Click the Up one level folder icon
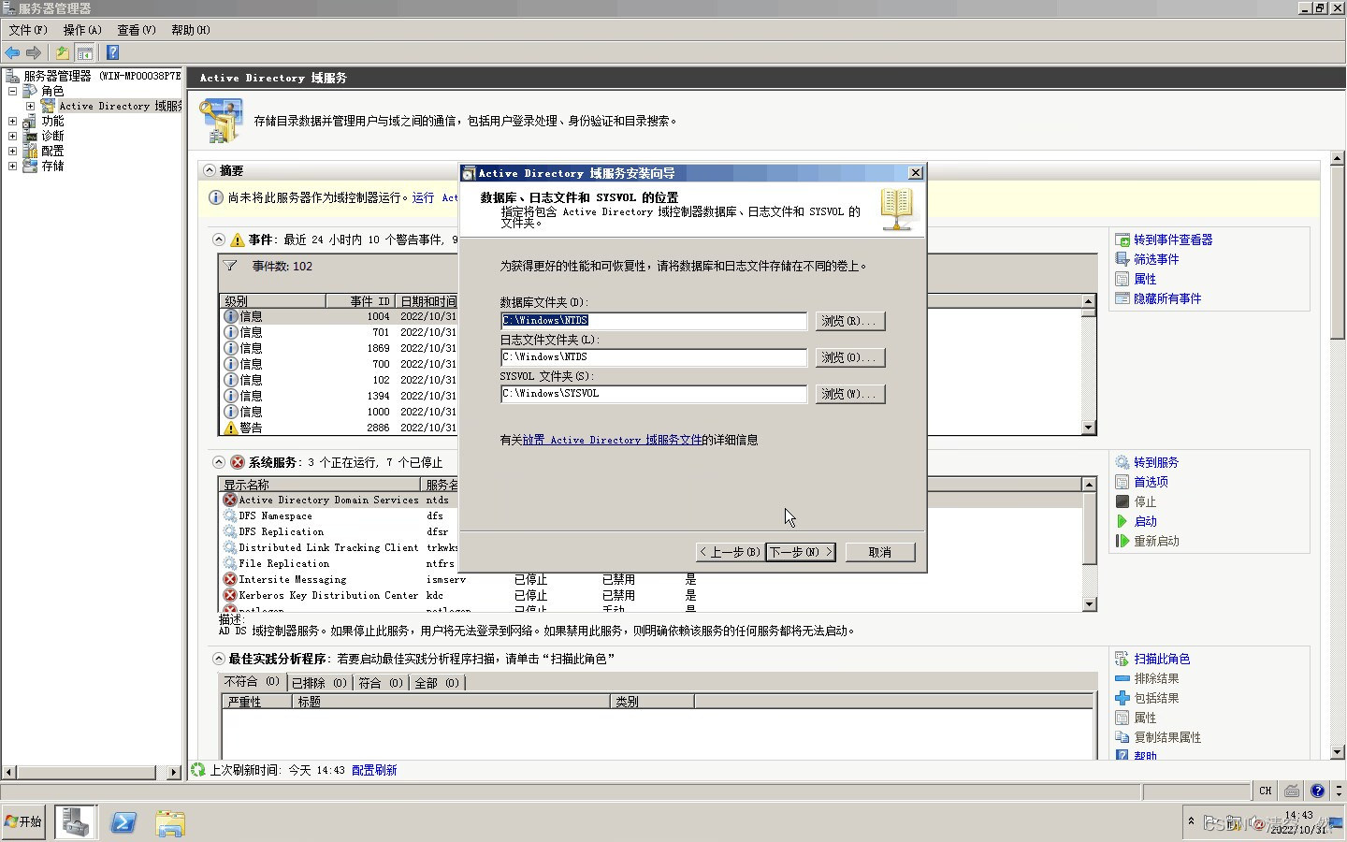Viewport: 1347px width, 842px height. pos(63,53)
